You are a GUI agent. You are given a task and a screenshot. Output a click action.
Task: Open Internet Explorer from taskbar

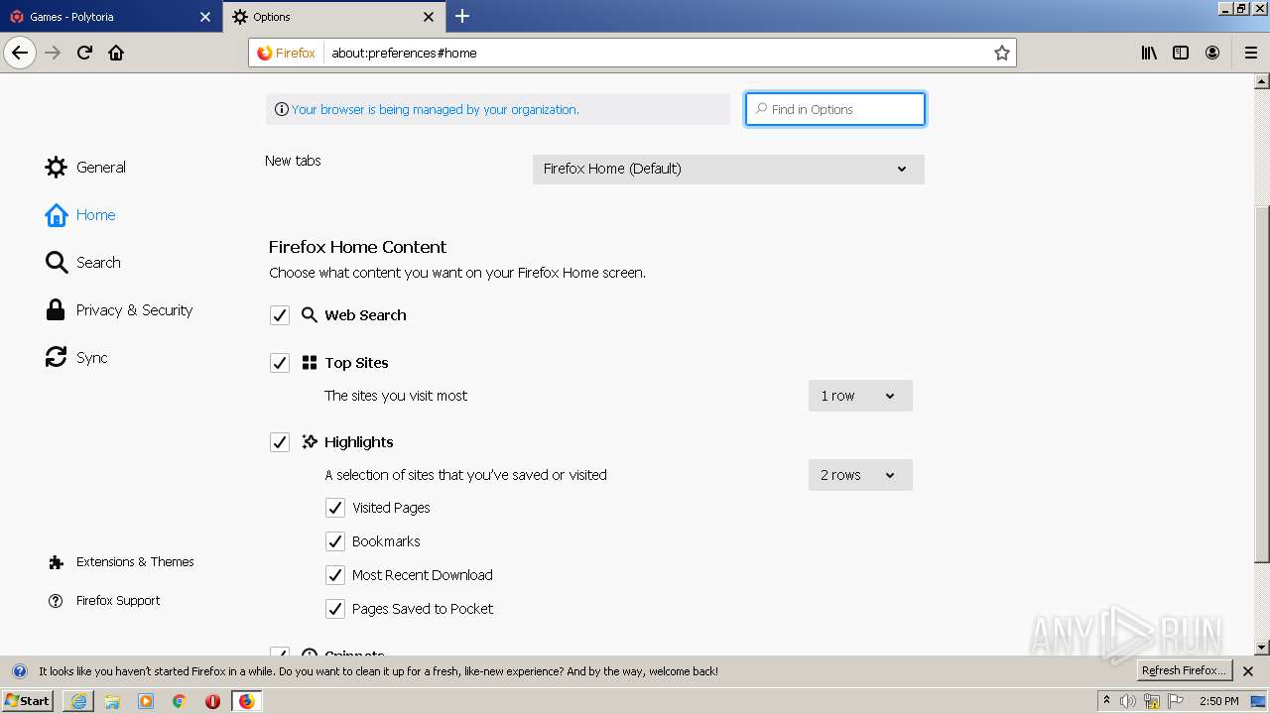click(78, 701)
